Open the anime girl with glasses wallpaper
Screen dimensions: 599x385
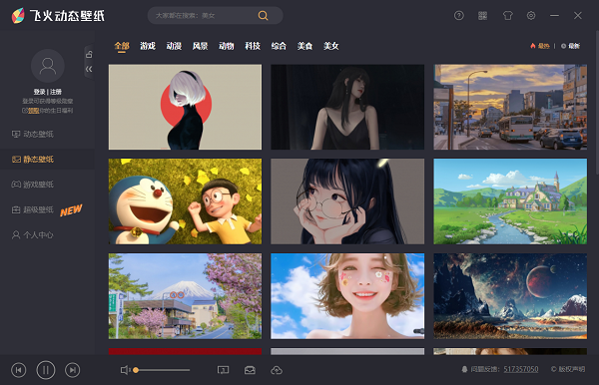pyautogui.click(x=347, y=201)
